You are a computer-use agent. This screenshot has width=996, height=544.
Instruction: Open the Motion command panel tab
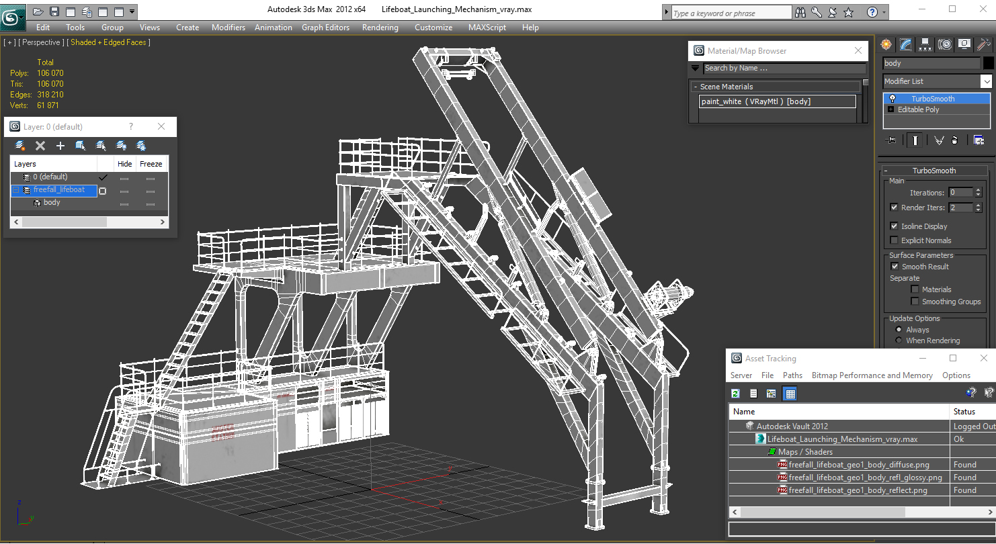(x=945, y=44)
